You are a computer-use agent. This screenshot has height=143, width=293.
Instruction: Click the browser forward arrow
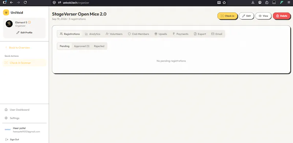[18, 3]
